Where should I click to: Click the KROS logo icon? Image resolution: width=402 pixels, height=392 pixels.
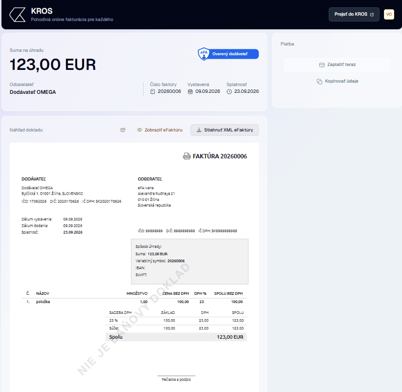[18, 15]
